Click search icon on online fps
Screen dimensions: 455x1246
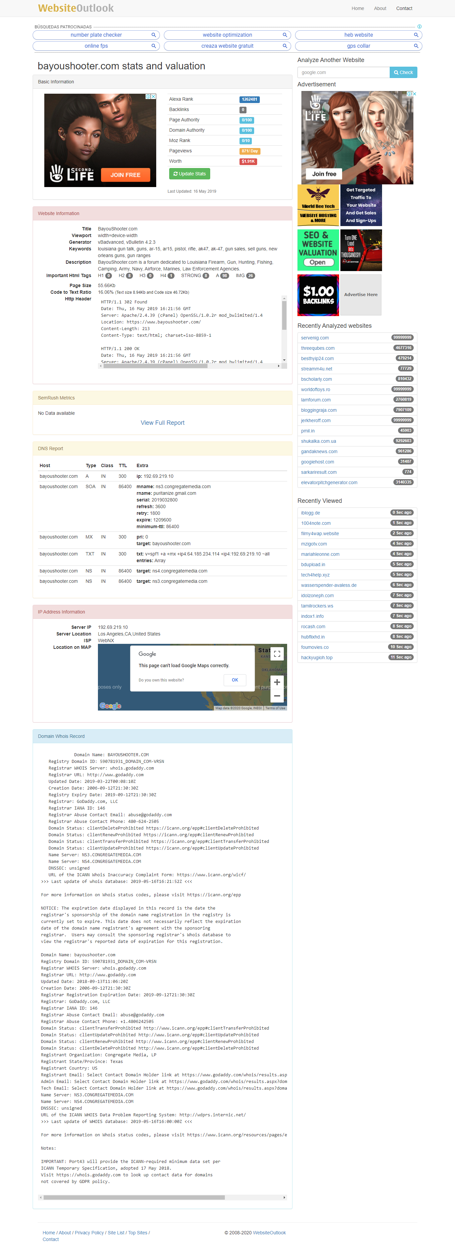click(154, 46)
